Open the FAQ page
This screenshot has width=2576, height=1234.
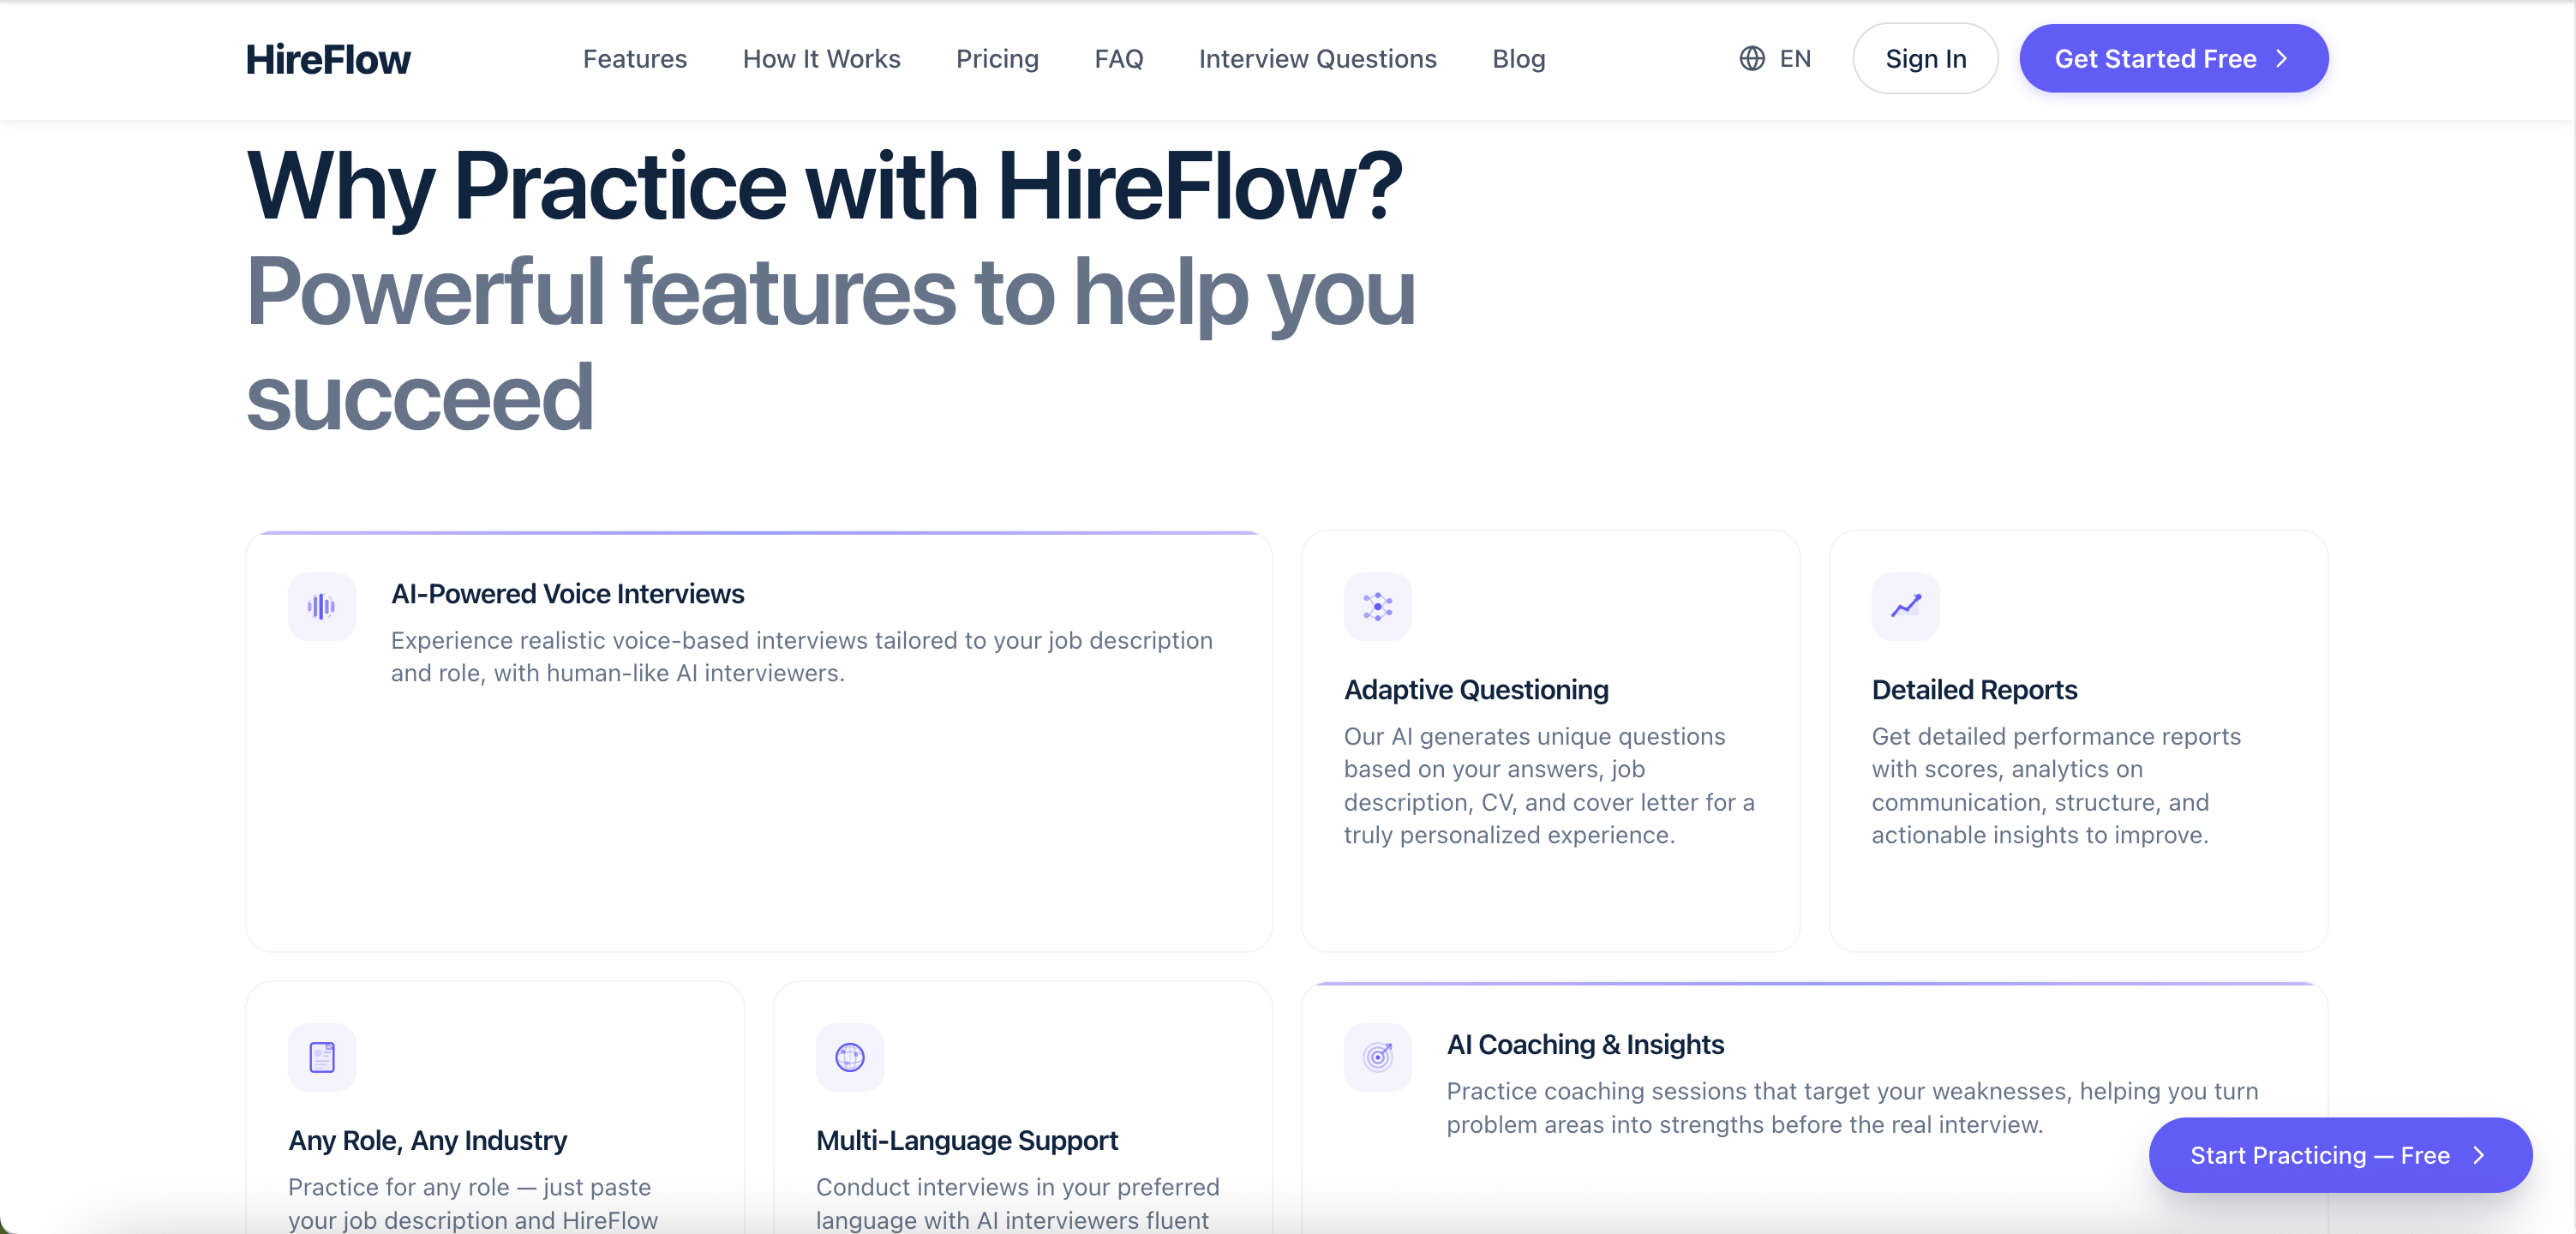[x=1119, y=59]
